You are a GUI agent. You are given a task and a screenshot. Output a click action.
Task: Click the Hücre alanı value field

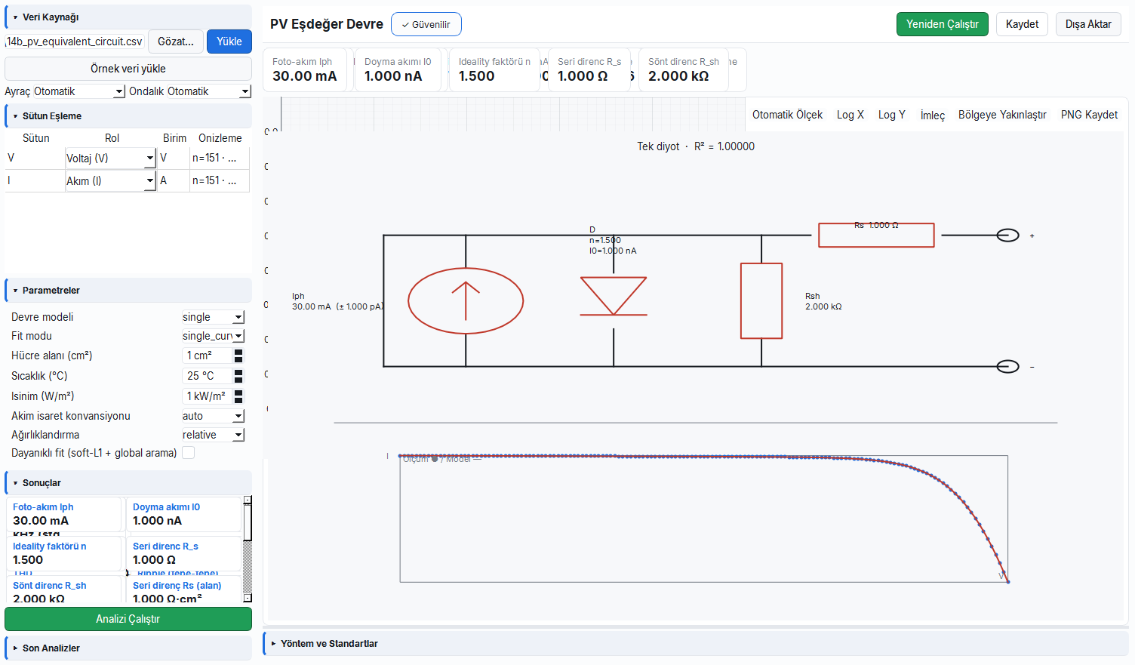click(208, 356)
